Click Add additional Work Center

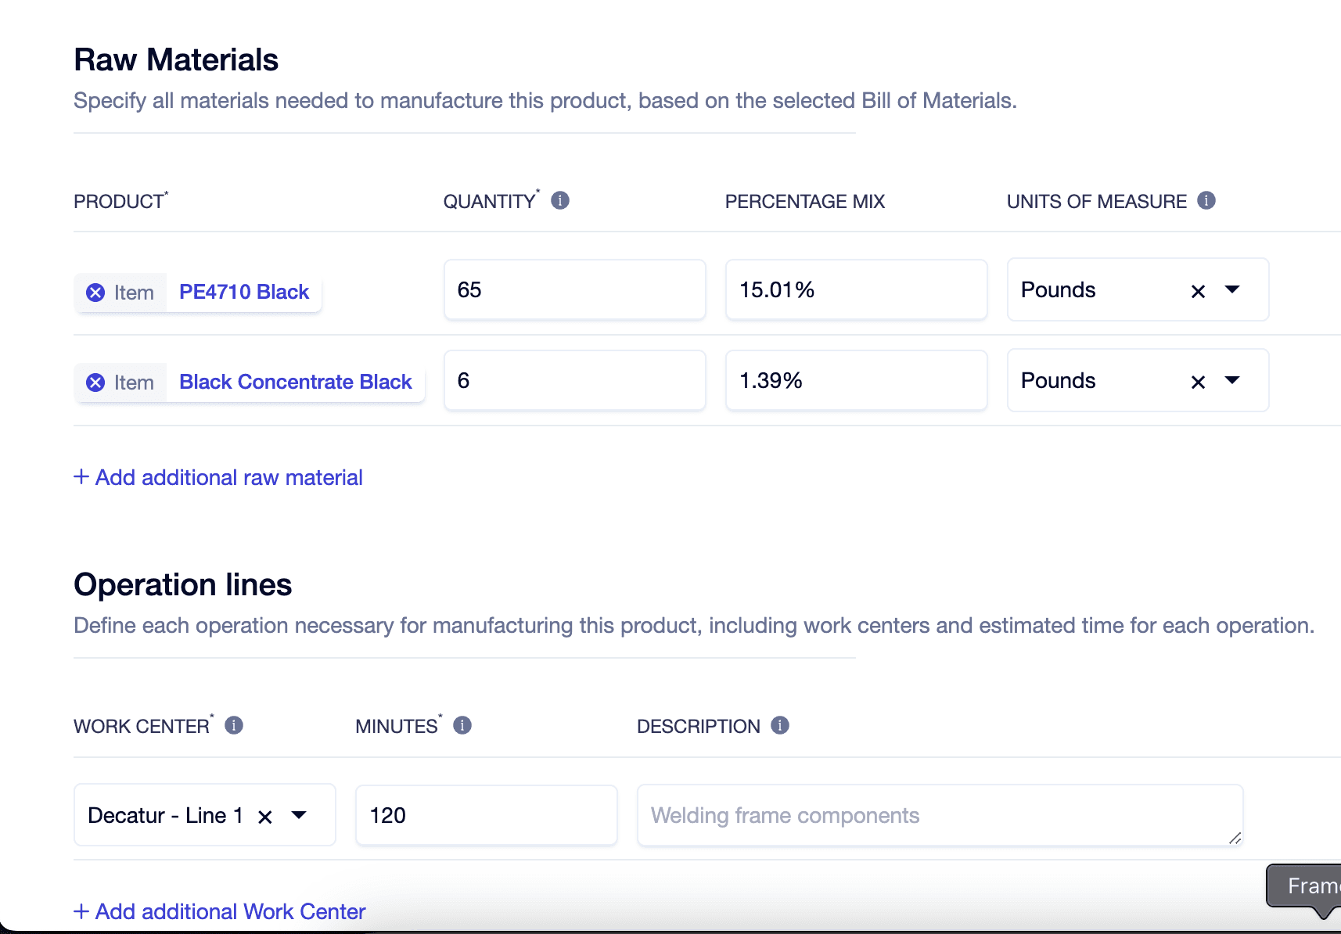[220, 911]
